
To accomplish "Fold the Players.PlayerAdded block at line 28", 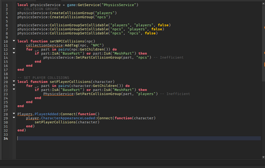I will [14, 114].
